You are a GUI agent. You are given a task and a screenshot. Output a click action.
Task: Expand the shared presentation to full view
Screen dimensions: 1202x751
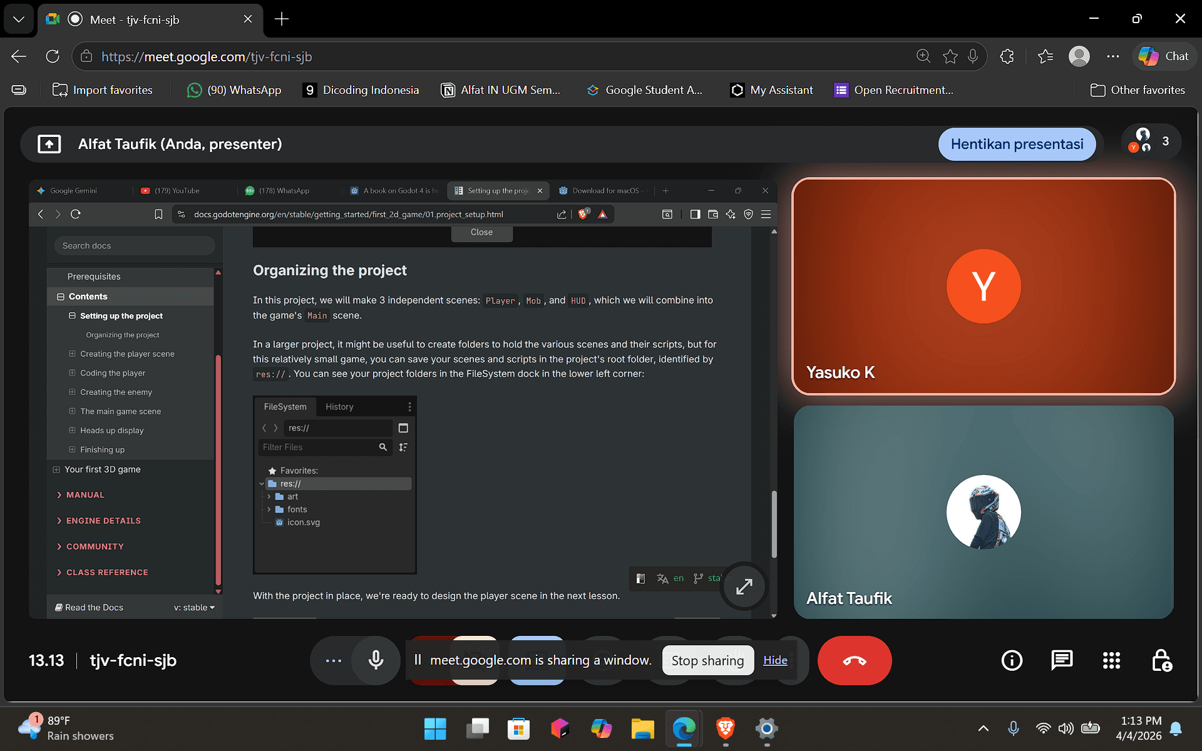point(744,586)
